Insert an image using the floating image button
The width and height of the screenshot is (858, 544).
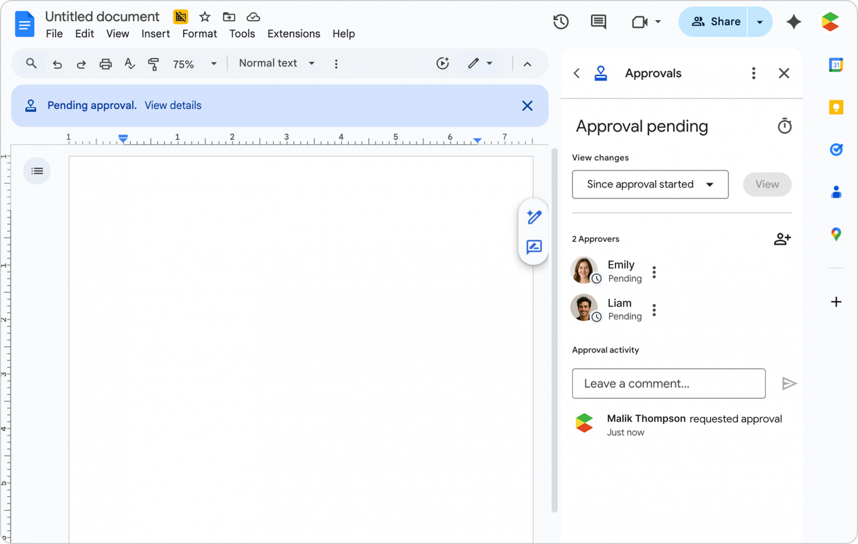pos(533,247)
